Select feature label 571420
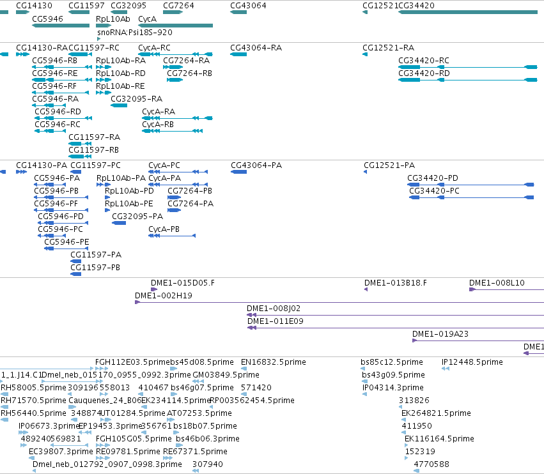Screen dimensions: 544x474 (256, 388)
